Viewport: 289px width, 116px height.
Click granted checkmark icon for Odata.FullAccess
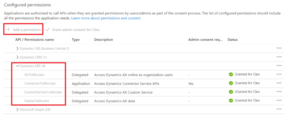pos(231,101)
